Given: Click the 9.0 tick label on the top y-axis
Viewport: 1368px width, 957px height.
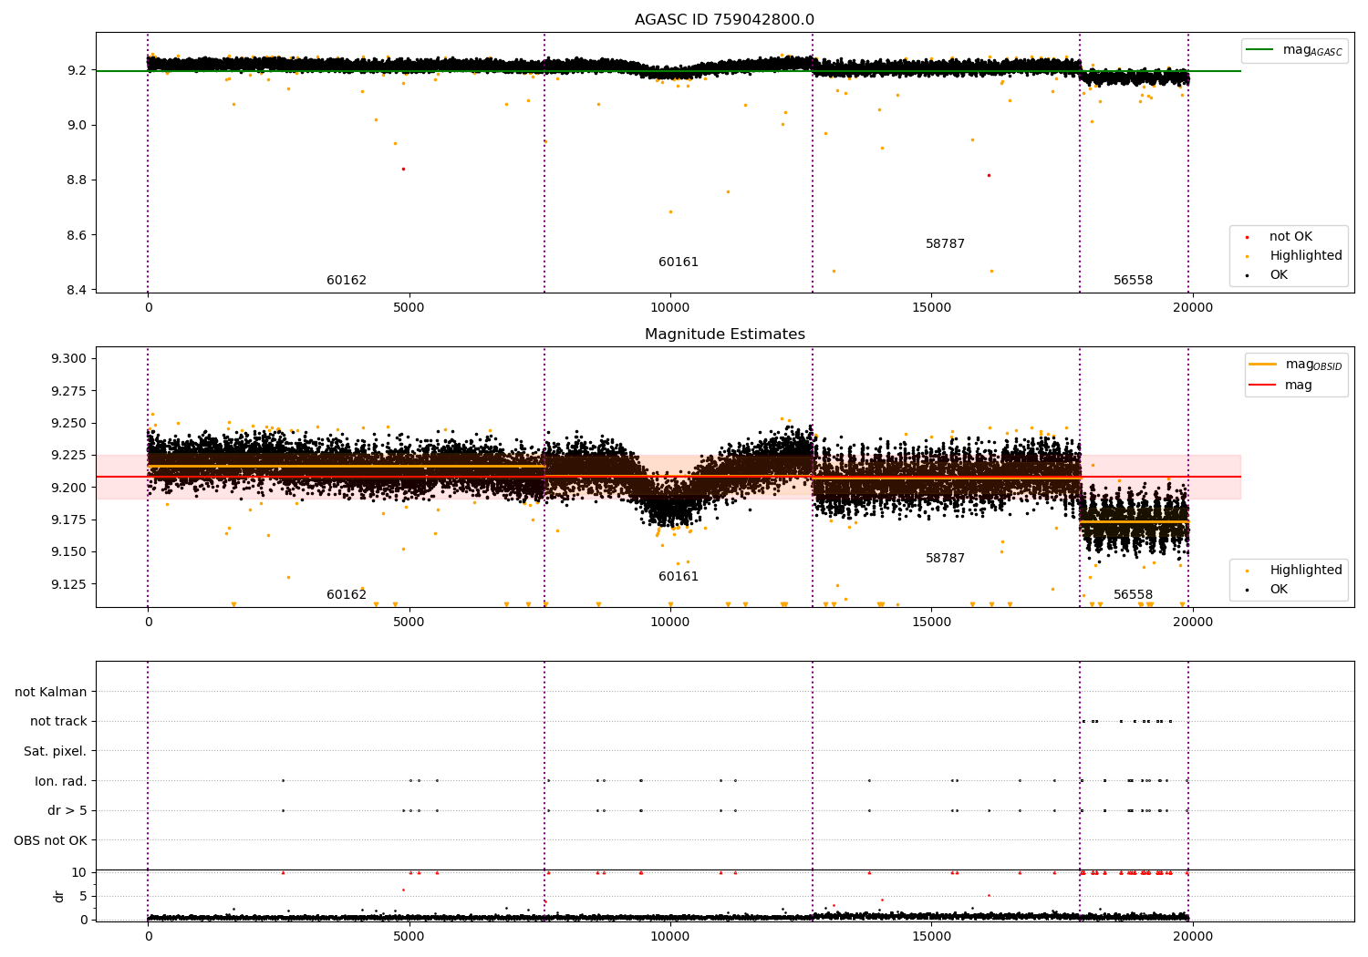Looking at the screenshot, I should [x=77, y=125].
